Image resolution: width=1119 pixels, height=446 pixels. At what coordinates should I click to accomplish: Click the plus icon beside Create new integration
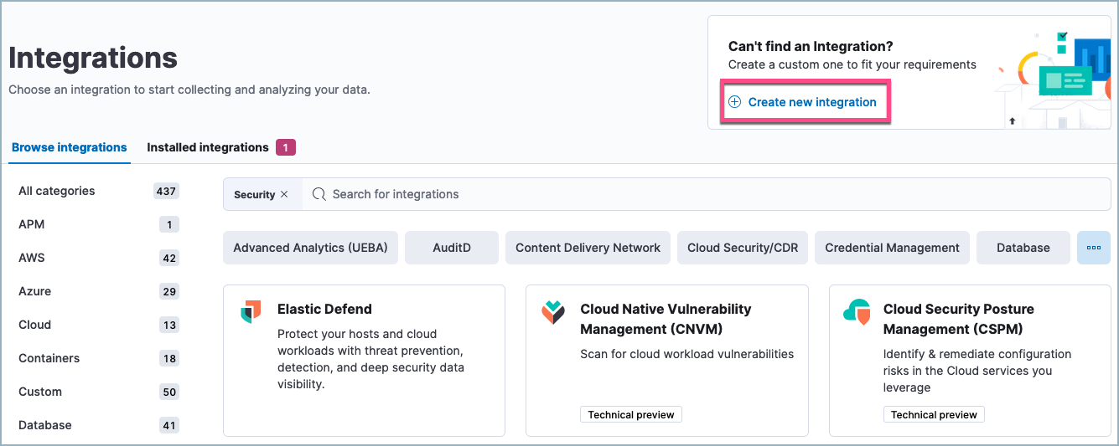[x=734, y=102]
